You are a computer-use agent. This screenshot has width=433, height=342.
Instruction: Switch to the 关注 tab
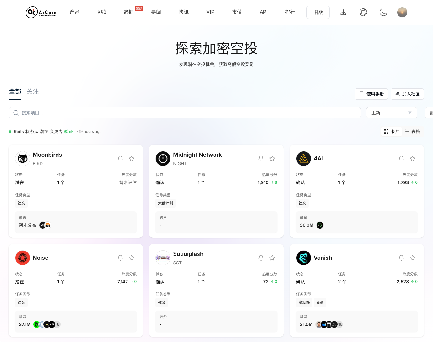(33, 91)
